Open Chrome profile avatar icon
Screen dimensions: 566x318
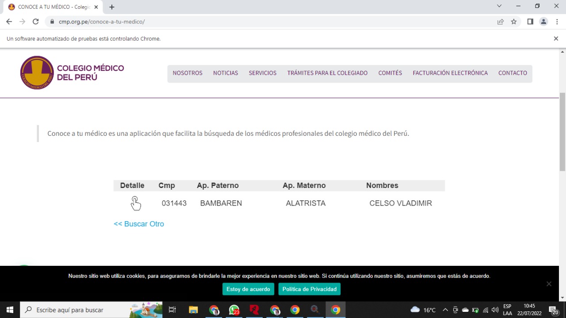click(543, 22)
